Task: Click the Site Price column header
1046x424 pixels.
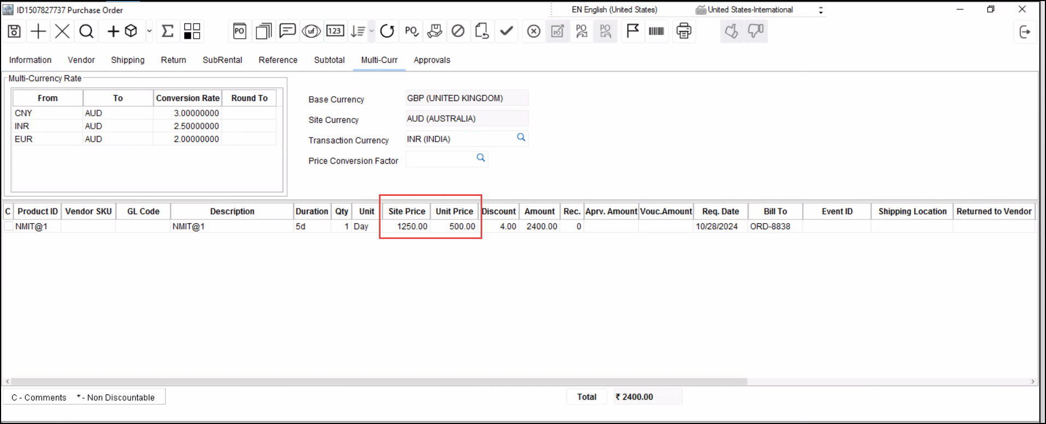Action: pyautogui.click(x=407, y=211)
